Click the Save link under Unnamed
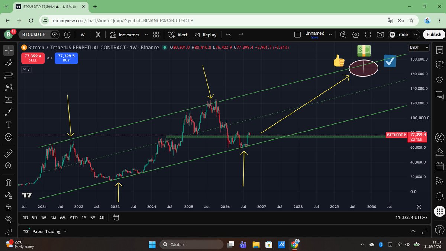Screen dimensions: 446x251 (x=314, y=38)
